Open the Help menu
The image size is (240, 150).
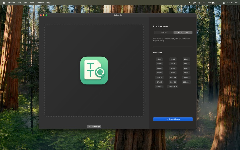tap(48, 3)
